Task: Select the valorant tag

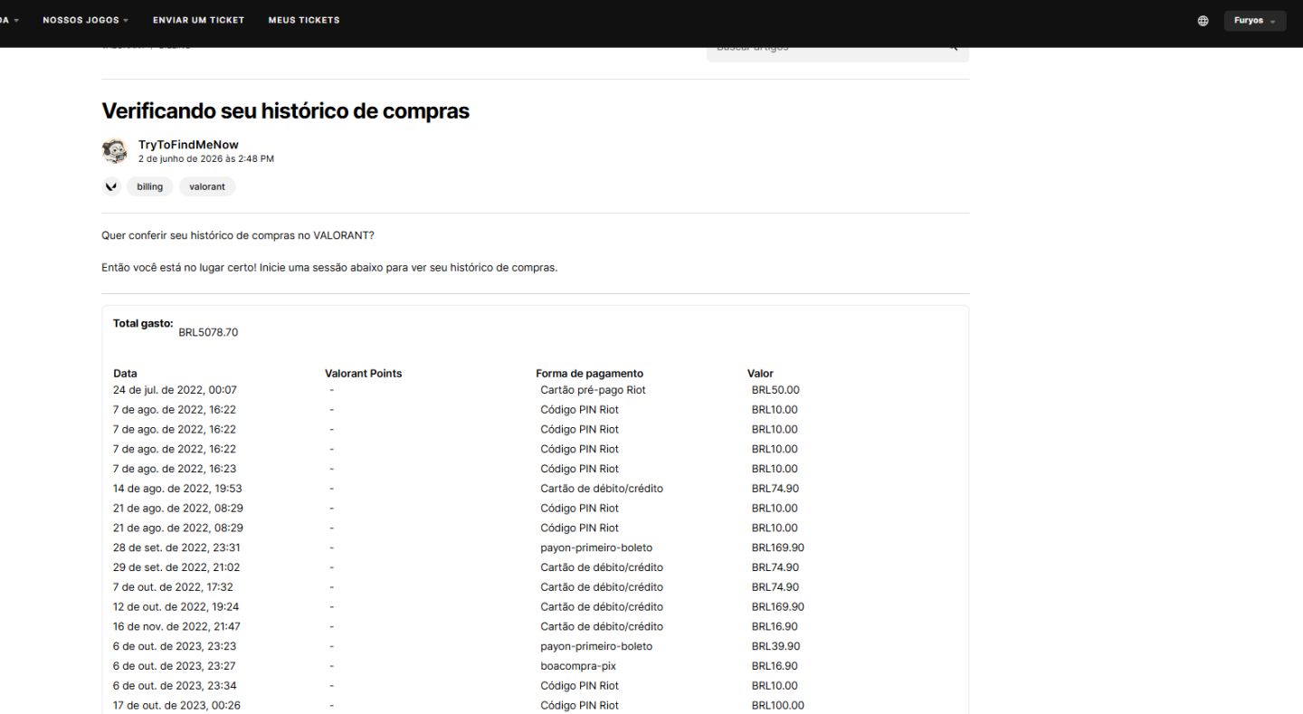Action: coord(207,186)
